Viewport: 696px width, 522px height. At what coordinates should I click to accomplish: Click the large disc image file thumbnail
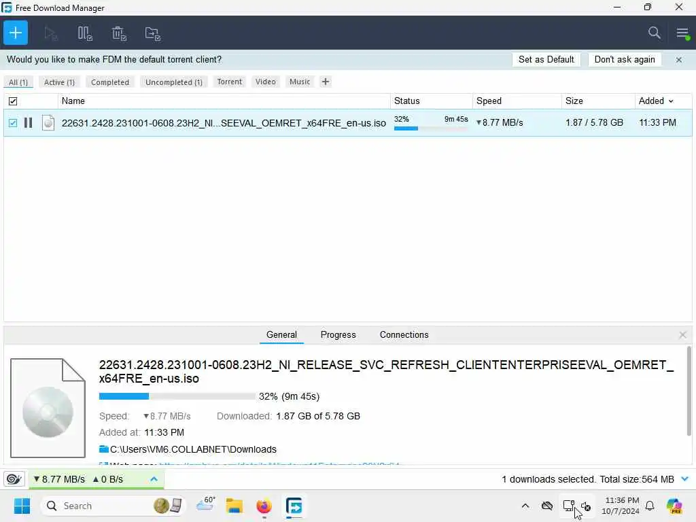[48, 408]
